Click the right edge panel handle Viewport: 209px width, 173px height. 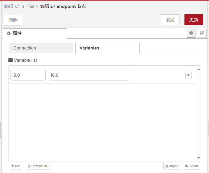(208, 129)
